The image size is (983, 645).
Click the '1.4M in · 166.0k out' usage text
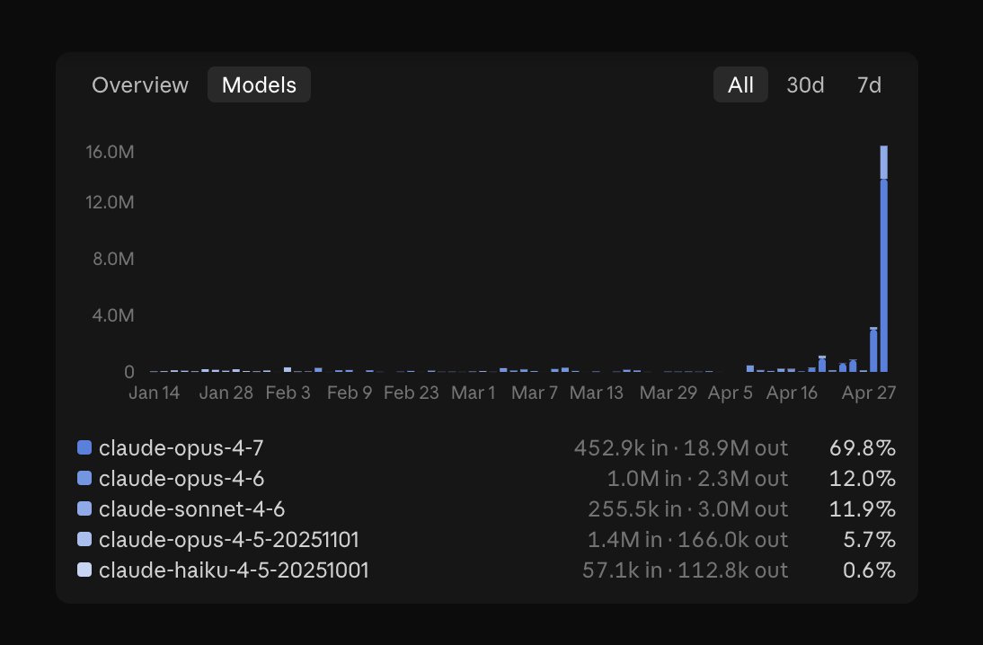coord(687,540)
